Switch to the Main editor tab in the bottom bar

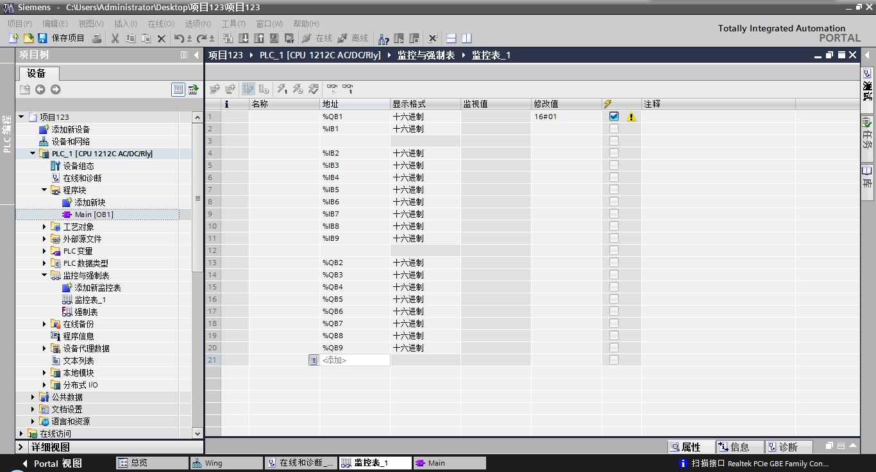point(449,463)
